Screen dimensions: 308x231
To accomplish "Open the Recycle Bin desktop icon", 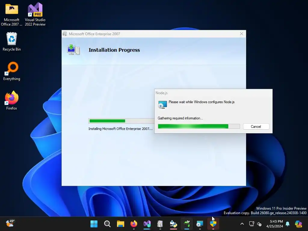I will 12,42.
